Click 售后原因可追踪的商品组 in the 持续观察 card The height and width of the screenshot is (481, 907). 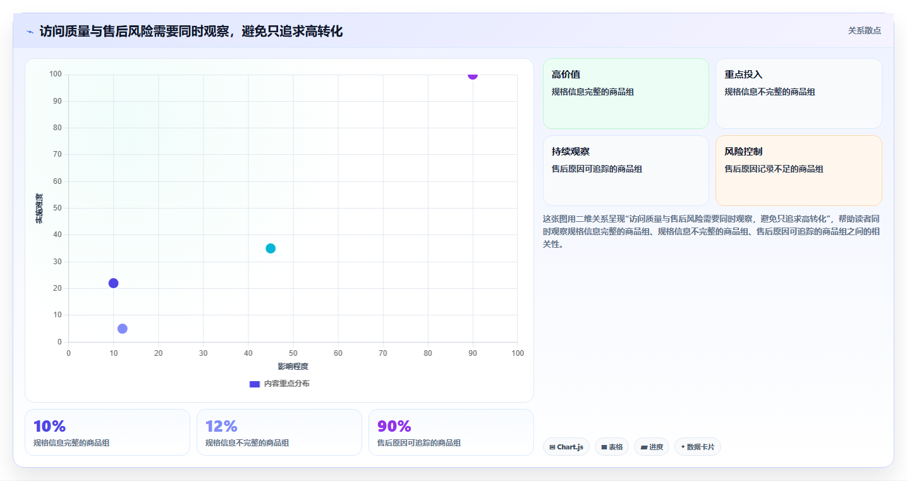point(597,169)
